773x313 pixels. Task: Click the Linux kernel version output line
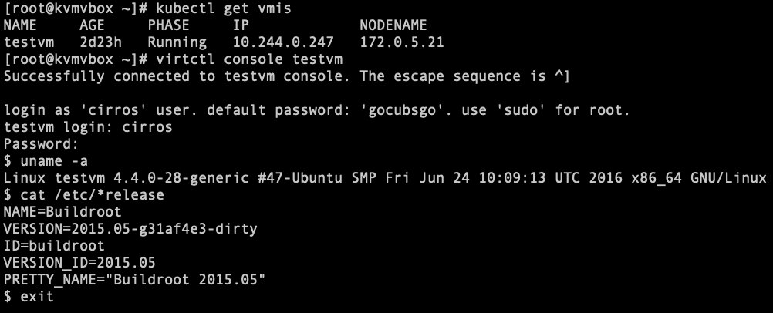click(385, 178)
